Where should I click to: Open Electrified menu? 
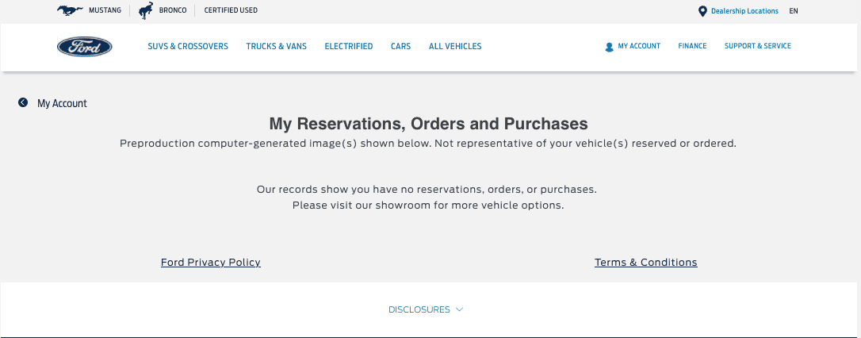(349, 47)
